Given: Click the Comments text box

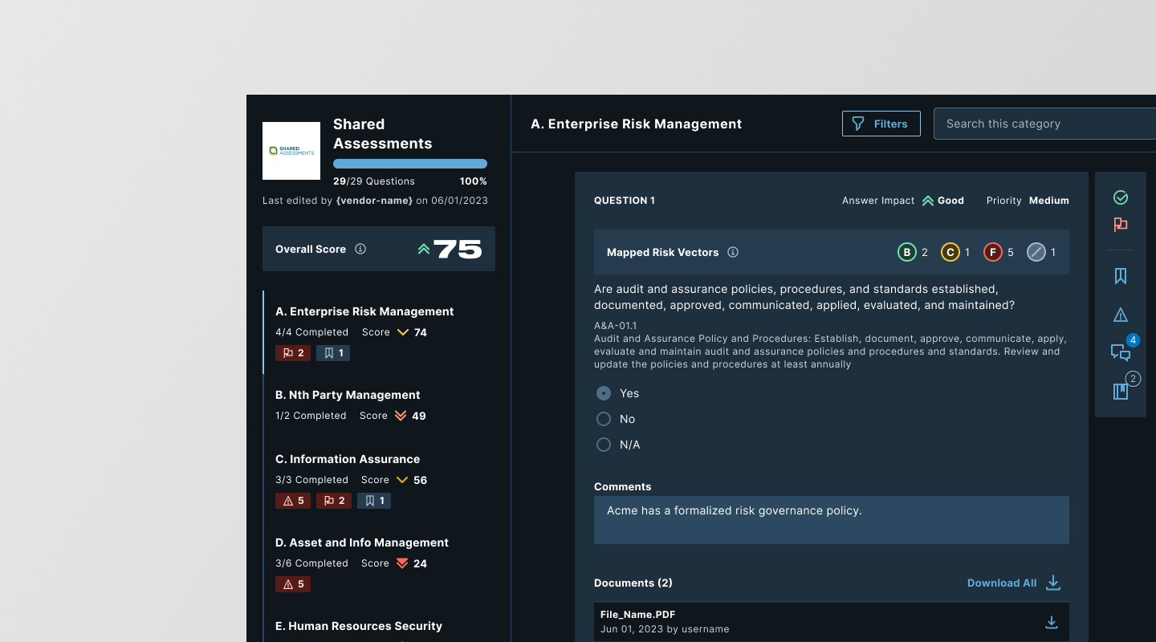Looking at the screenshot, I should point(832,520).
